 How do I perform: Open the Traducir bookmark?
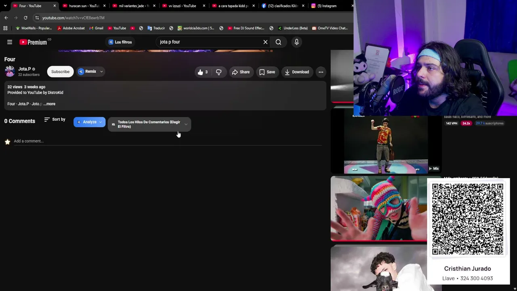[x=156, y=28]
